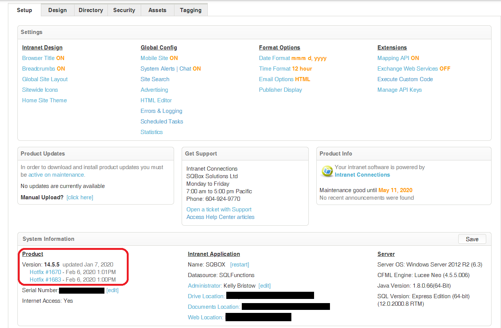Image resolution: width=501 pixels, height=328 pixels.
Task: Click the Web Location link
Action: point(205,317)
